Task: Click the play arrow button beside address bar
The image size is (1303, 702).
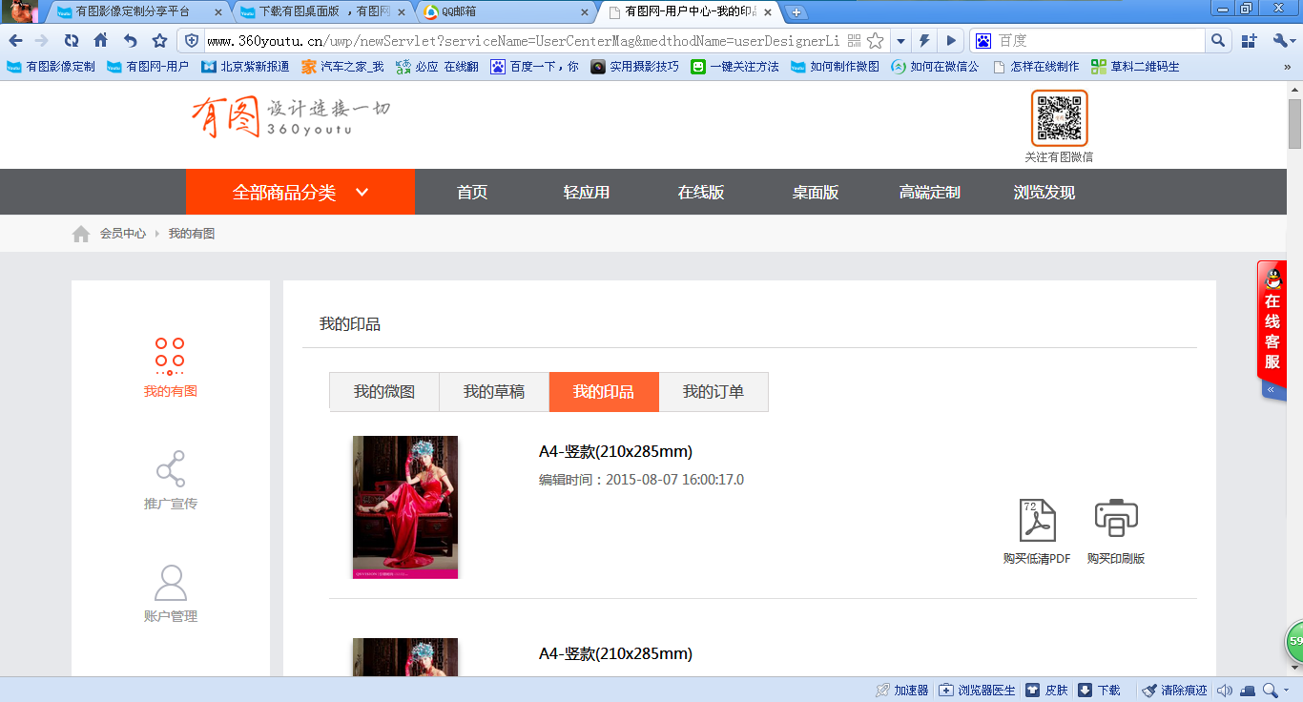Action: click(951, 41)
